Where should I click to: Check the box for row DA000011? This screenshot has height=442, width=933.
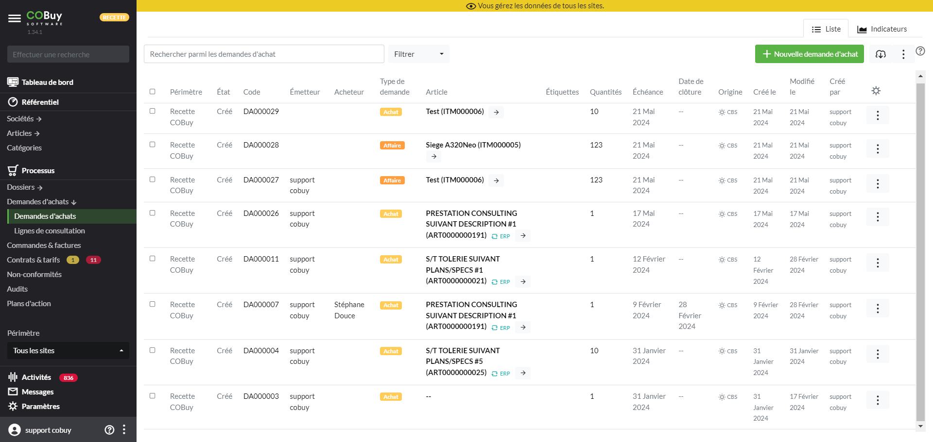click(153, 259)
